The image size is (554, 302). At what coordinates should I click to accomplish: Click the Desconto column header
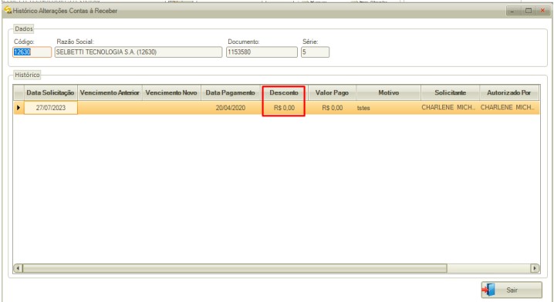pyautogui.click(x=284, y=92)
